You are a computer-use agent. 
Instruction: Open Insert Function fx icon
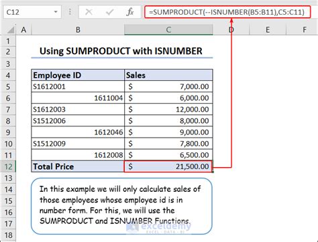tap(130, 12)
